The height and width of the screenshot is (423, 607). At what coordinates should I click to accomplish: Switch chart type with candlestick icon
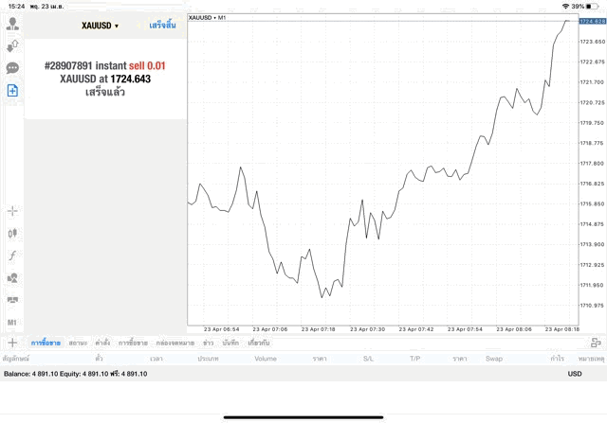pos(12,233)
